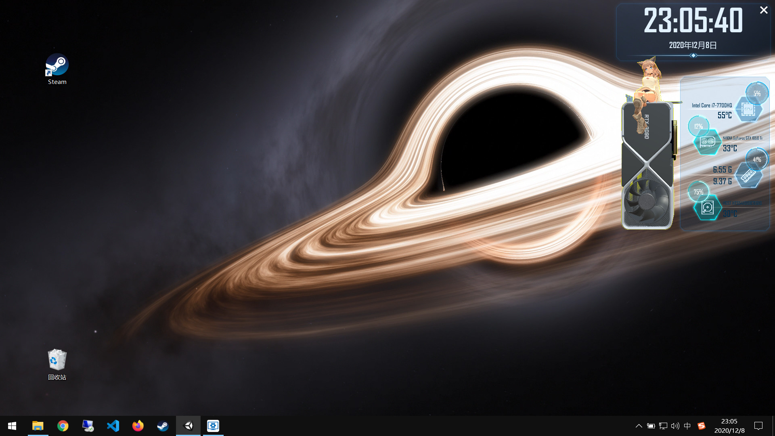Image resolution: width=775 pixels, height=436 pixels.
Task: Open Firefox from the taskbar
Action: click(x=138, y=426)
